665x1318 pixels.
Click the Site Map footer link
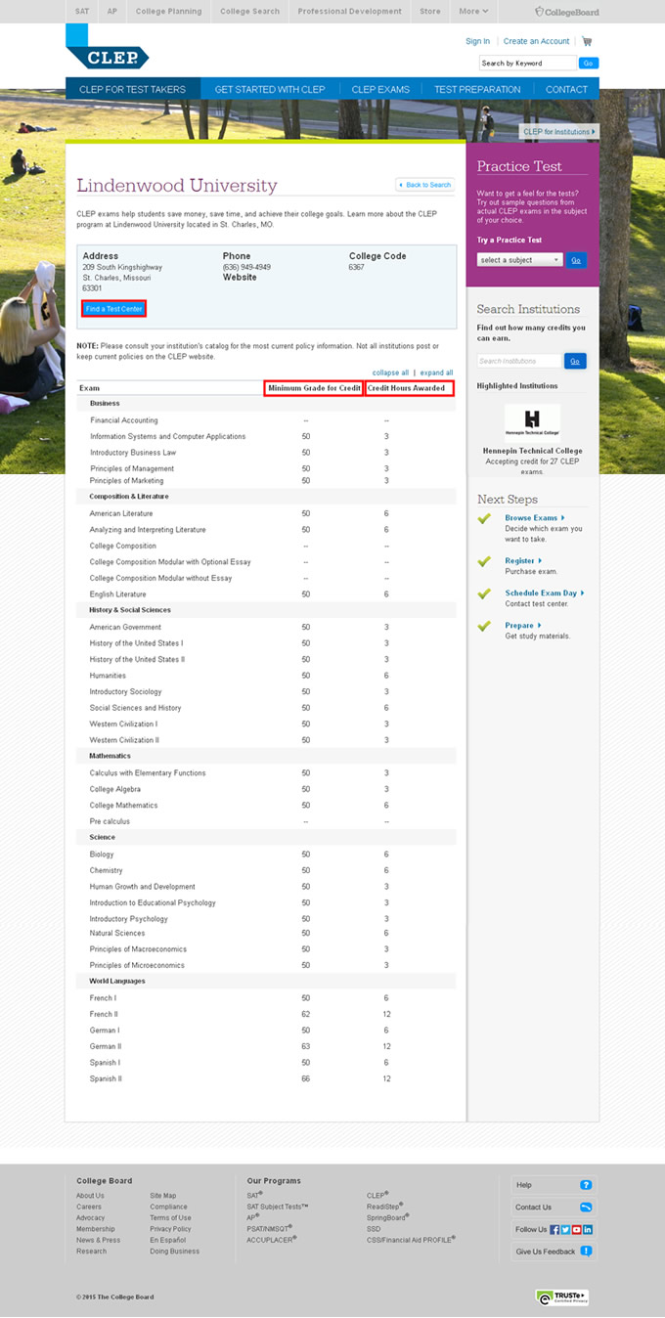click(x=163, y=1196)
